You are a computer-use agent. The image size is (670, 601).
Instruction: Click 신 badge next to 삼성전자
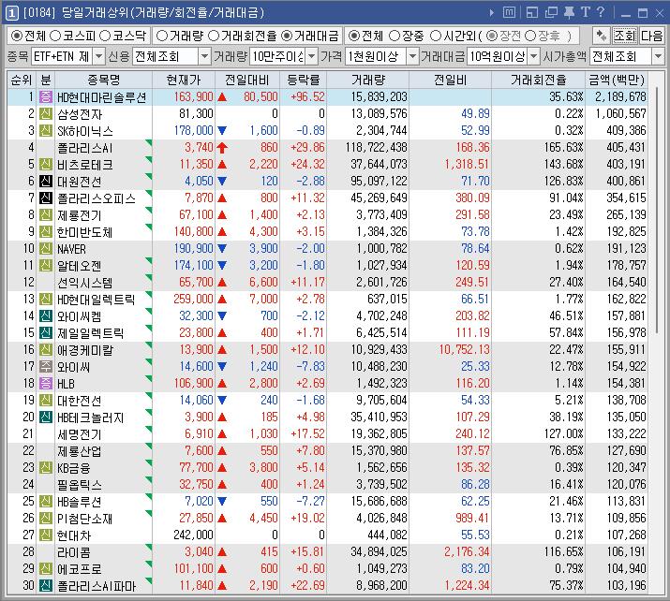[46, 113]
